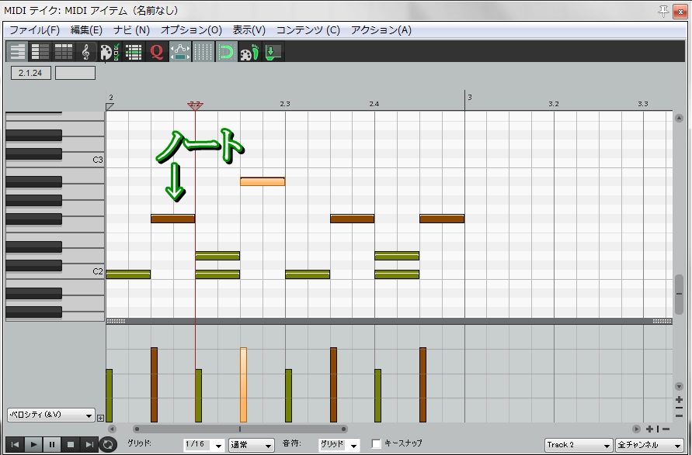Click the horizontal scroll left arrow
The height and width of the screenshot is (455, 692).
point(112,429)
